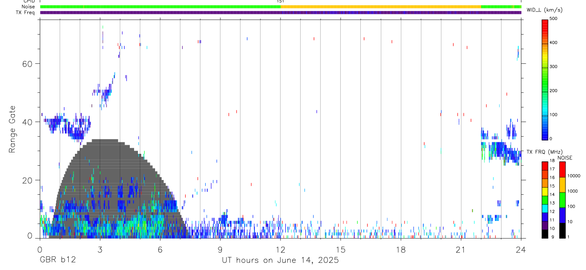
Task: Click the 40 tick on Range Gate axis
Action: click(x=26, y=122)
